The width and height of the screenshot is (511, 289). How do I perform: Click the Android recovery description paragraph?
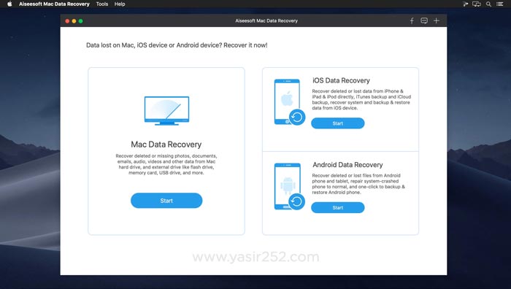pos(358,184)
